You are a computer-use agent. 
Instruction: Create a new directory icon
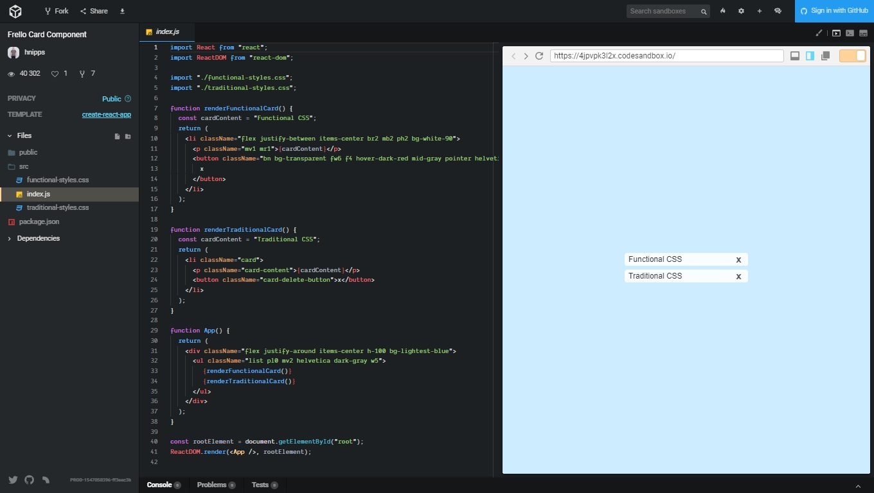coord(128,136)
